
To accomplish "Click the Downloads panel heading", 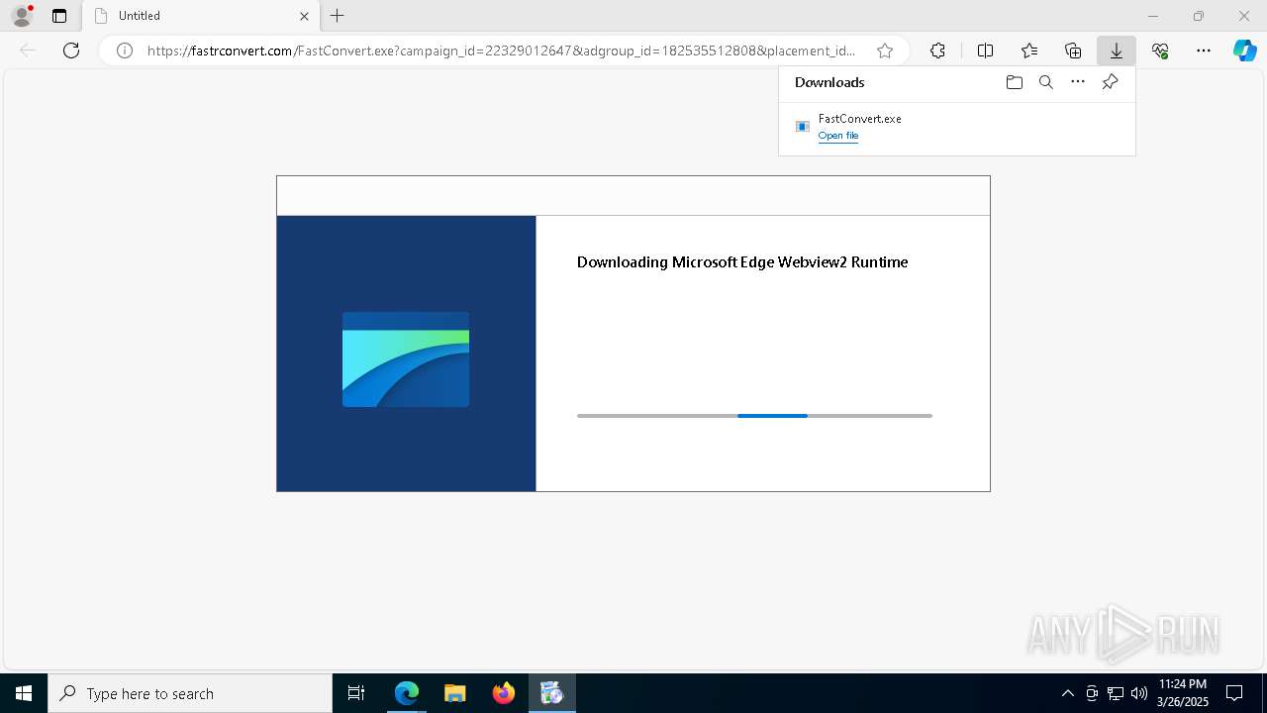I will tap(829, 82).
